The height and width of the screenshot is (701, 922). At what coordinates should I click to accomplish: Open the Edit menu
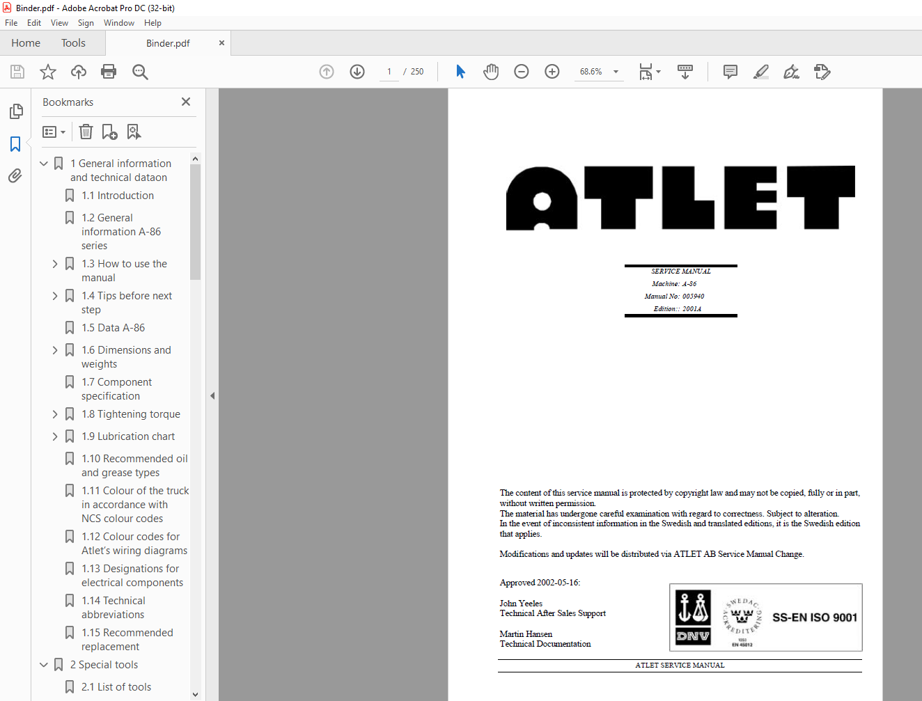click(x=34, y=23)
